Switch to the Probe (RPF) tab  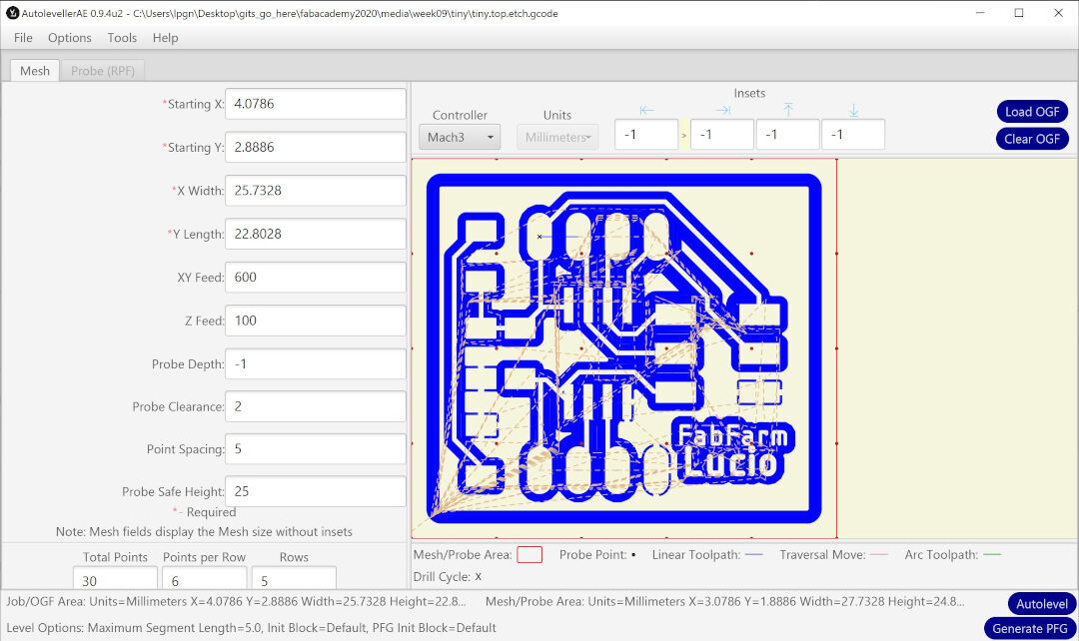(x=102, y=70)
